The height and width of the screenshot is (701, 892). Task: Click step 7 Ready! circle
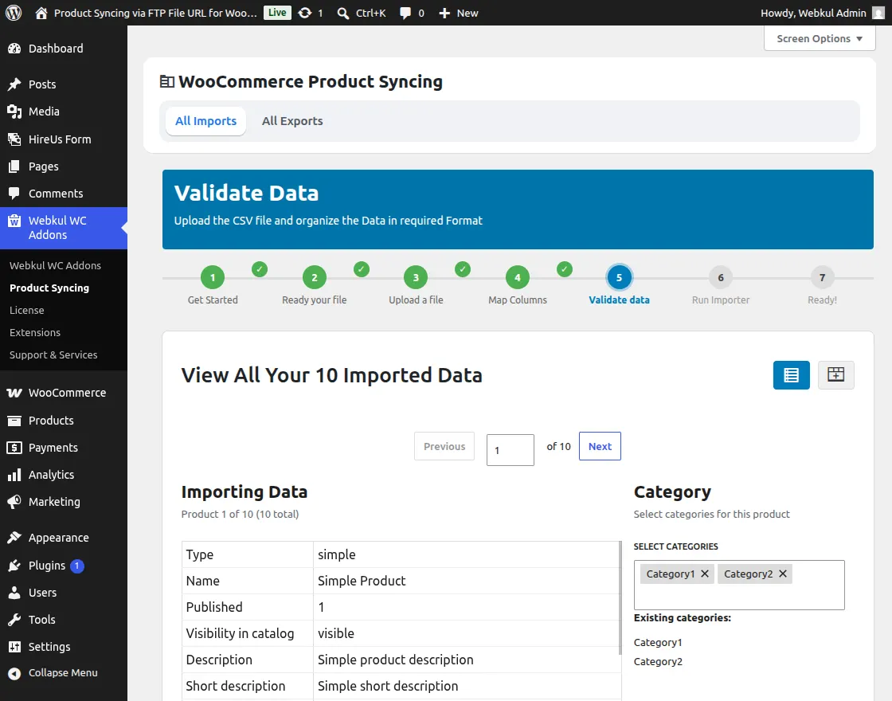click(x=822, y=278)
